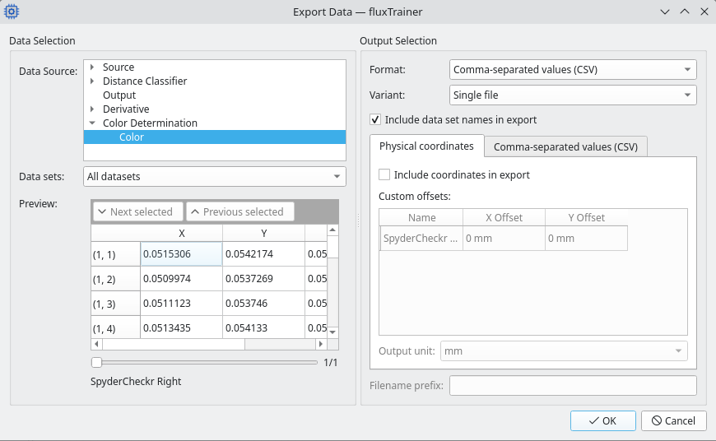Click the X column header in preview

tap(181, 234)
